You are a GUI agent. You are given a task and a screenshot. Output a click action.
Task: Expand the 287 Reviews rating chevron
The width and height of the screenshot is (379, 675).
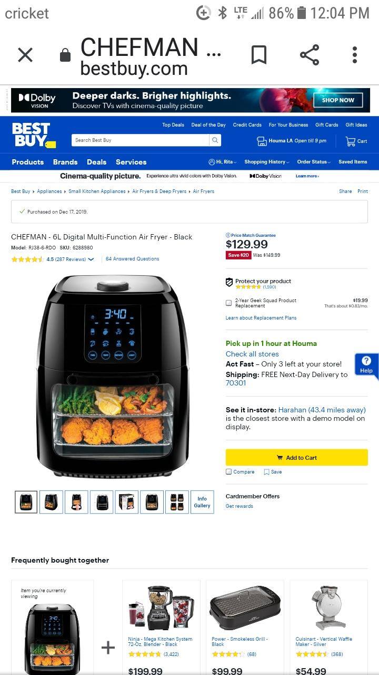coord(91,259)
